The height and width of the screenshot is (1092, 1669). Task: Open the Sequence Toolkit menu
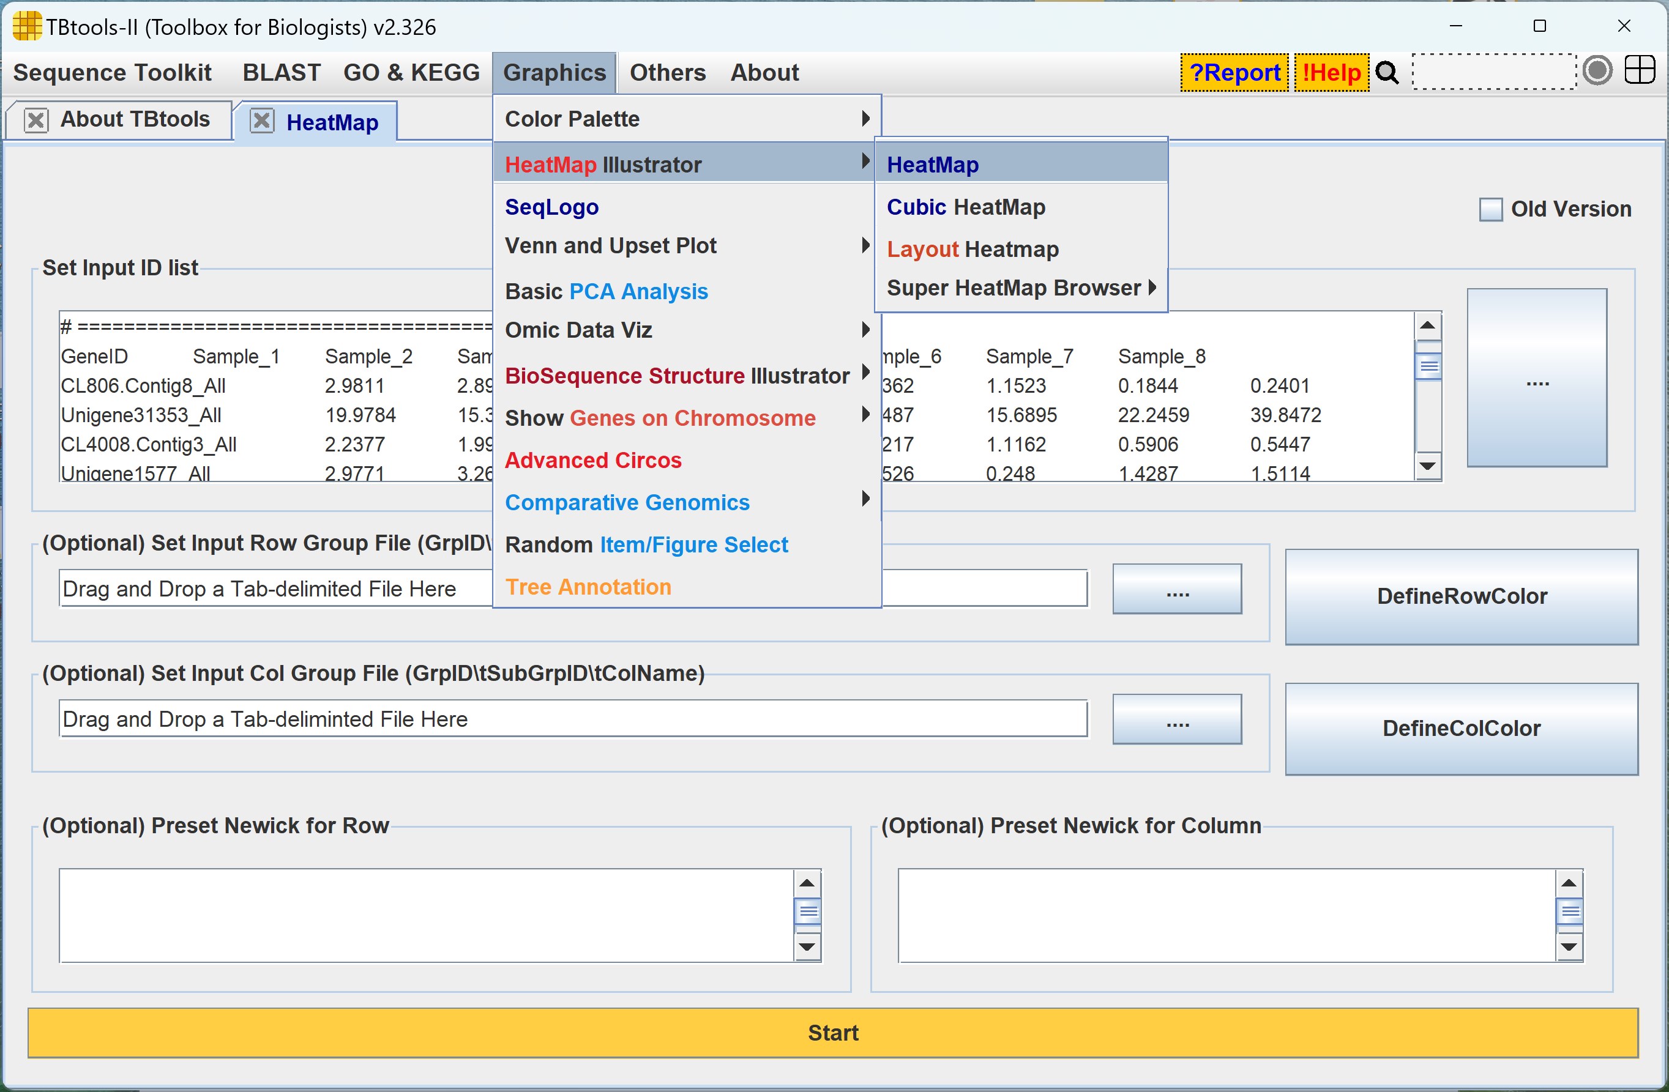(112, 73)
